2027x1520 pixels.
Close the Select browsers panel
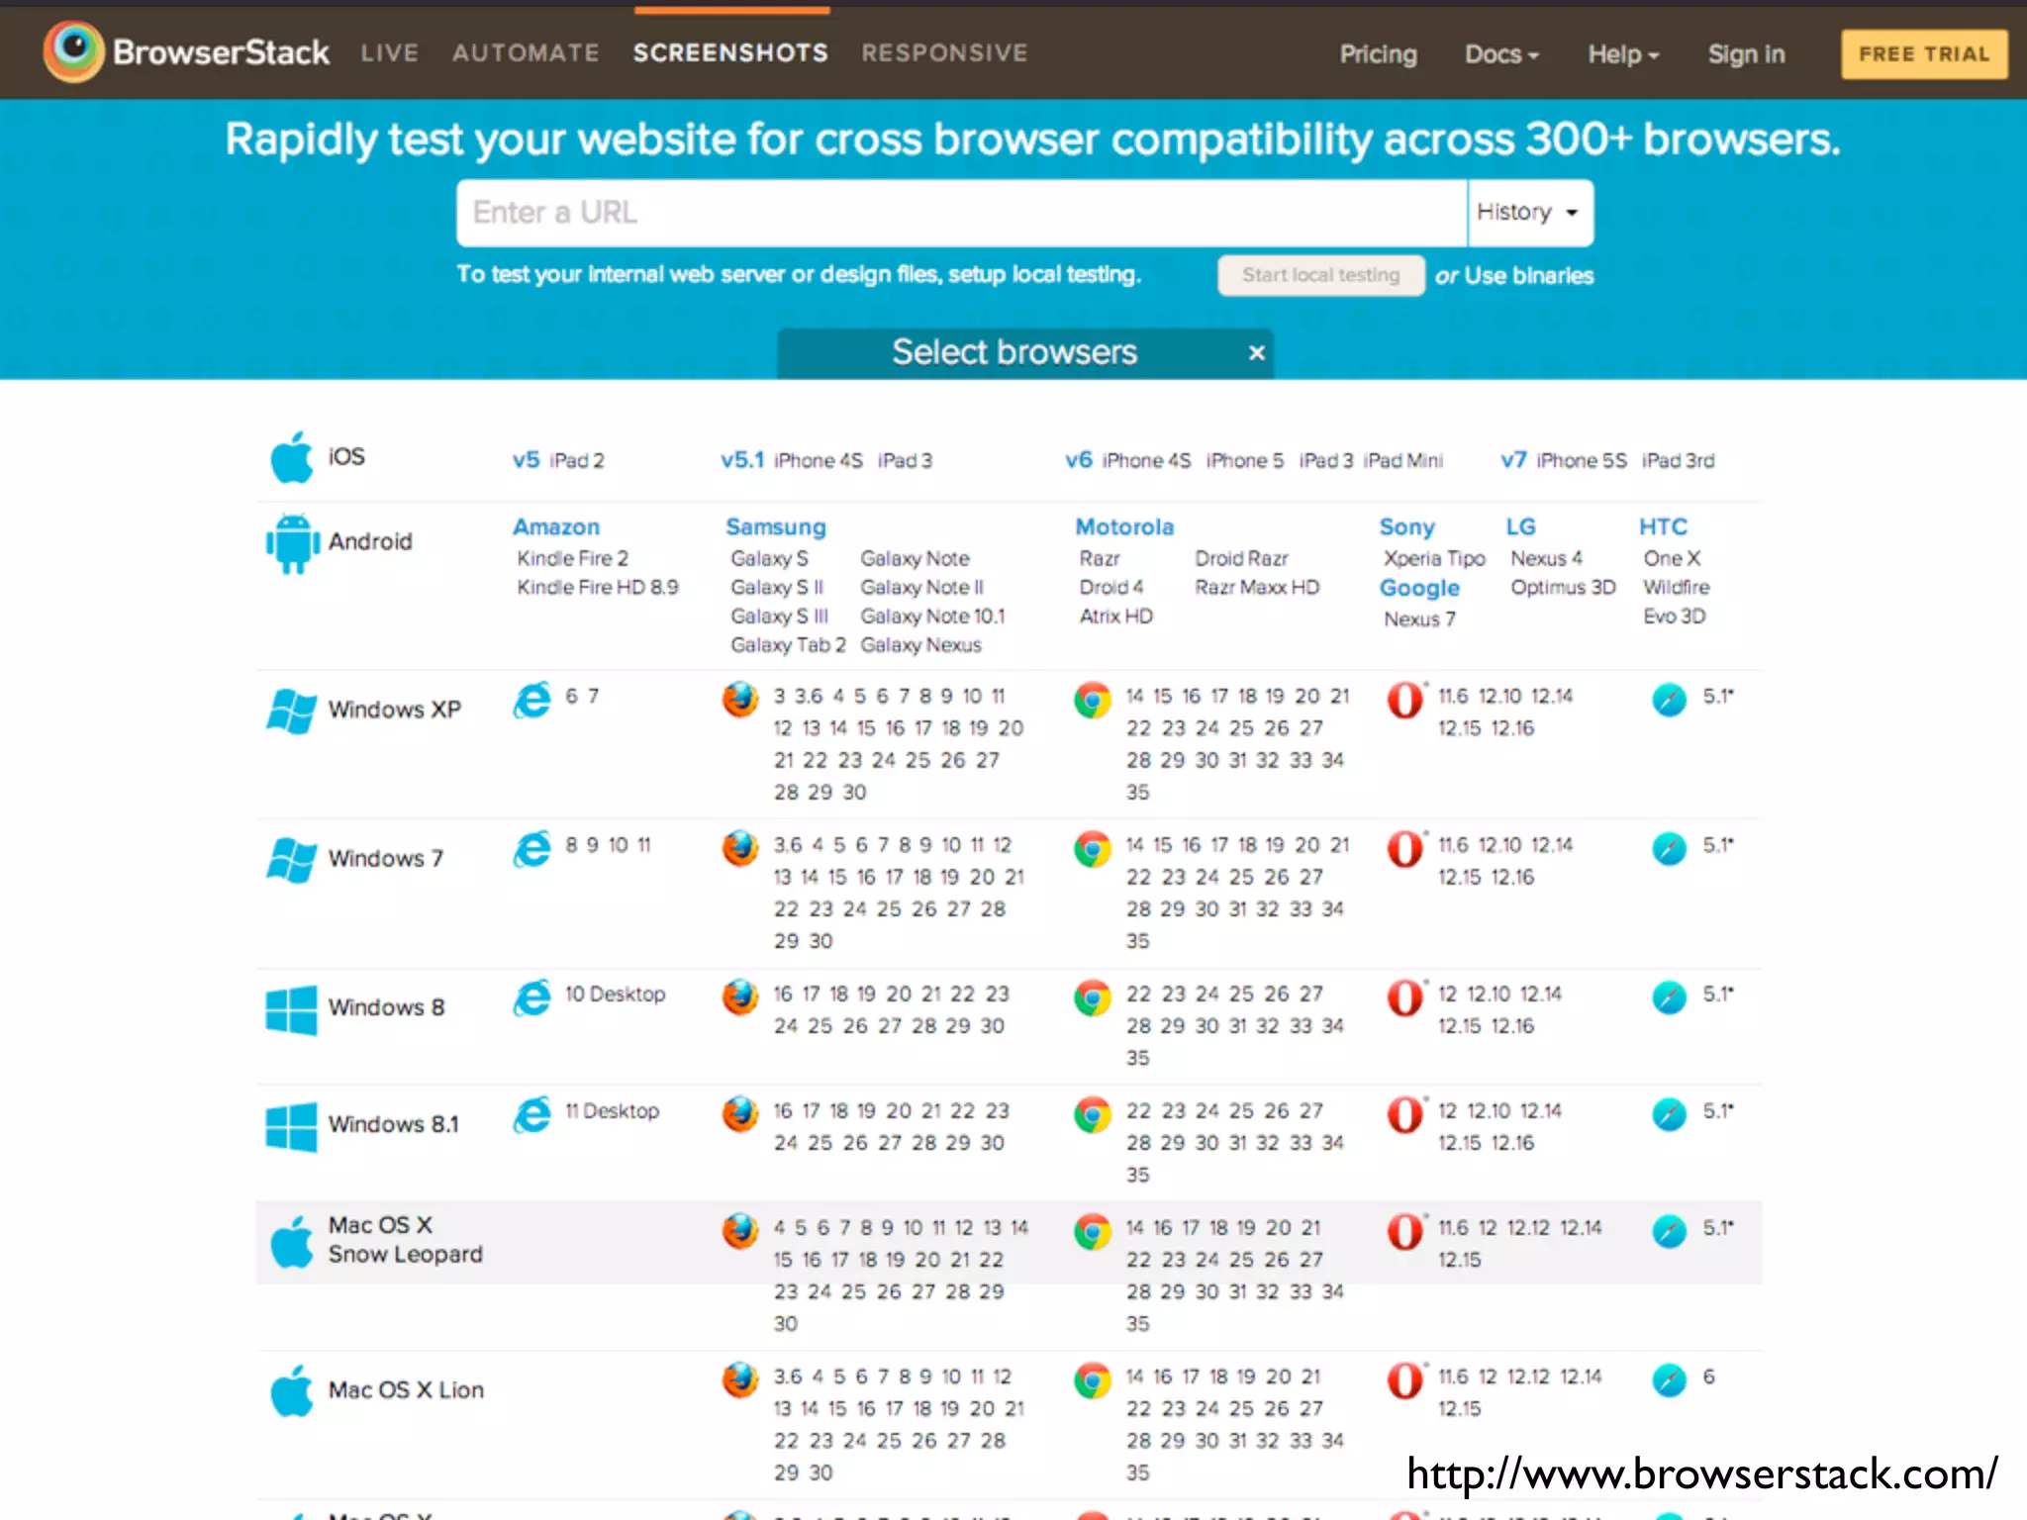coord(1256,353)
